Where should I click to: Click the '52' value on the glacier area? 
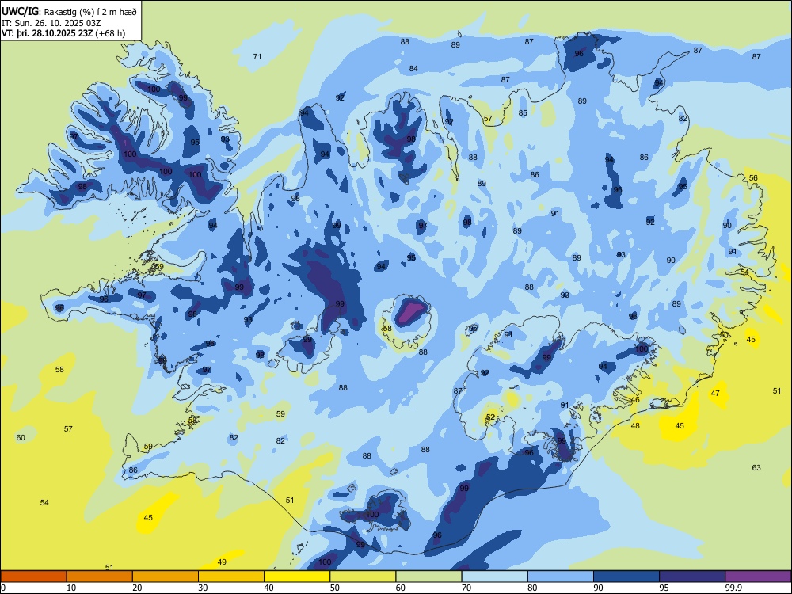point(490,417)
